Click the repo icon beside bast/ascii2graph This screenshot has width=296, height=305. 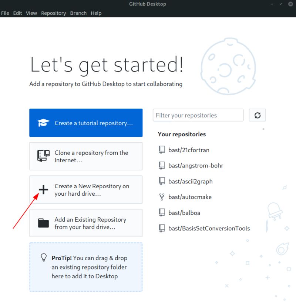162,181
